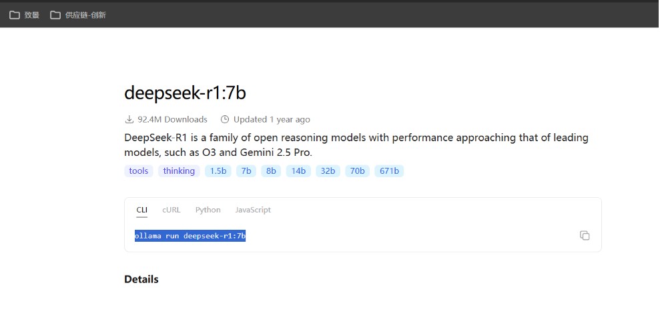Select the JavaScript tab

pyautogui.click(x=253, y=210)
